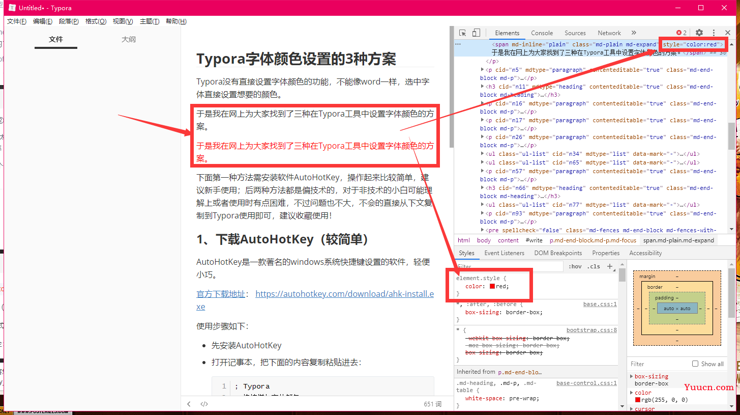
Task: Open the 视图(V) menu
Action: tap(123, 21)
